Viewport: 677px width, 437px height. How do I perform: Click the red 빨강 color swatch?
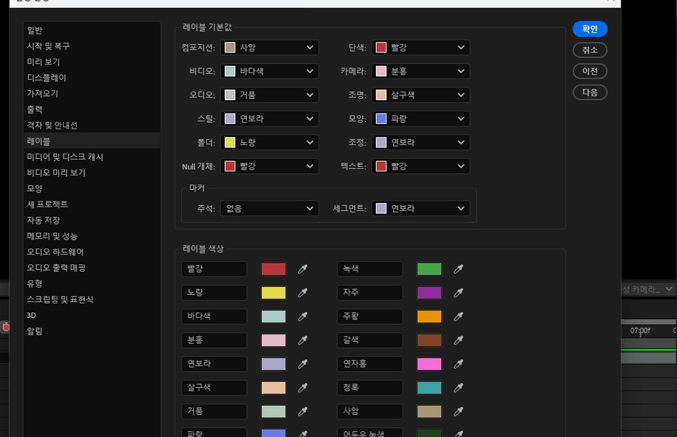click(273, 269)
